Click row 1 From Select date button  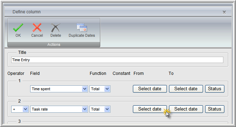(150, 89)
